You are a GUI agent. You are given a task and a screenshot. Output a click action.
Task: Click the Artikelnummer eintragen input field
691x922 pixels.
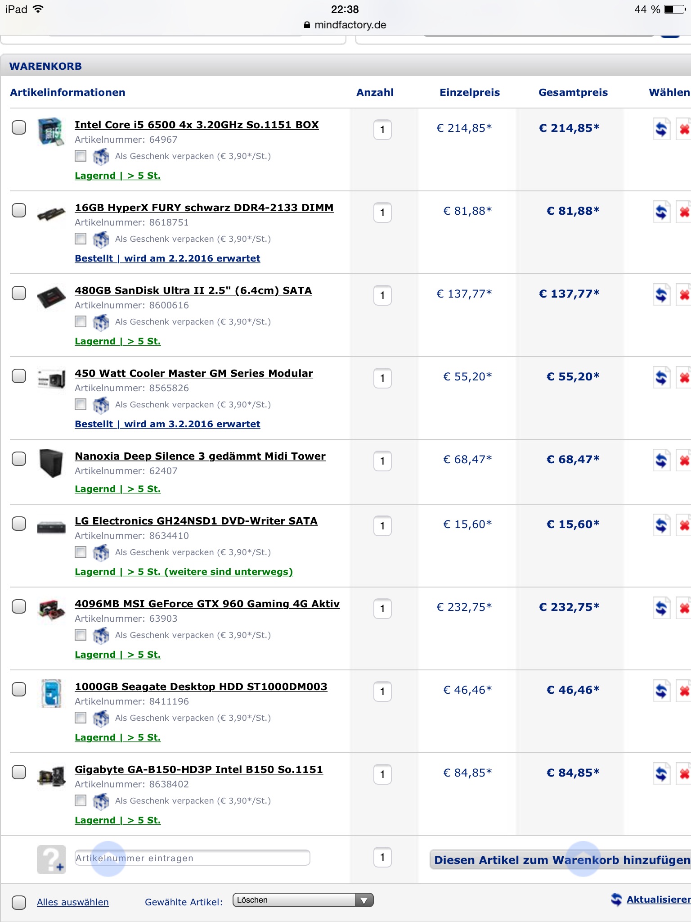tap(193, 858)
